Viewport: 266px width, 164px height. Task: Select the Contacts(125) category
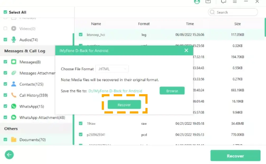(x=31, y=84)
